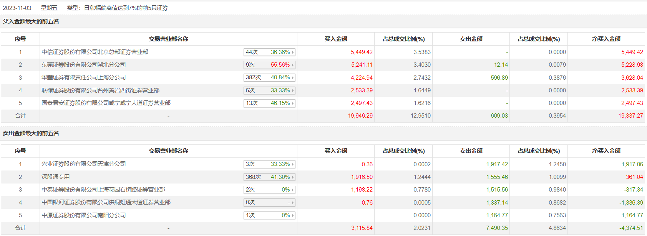Open 联储证券台州黄岩西街证券营业部 link
The height and width of the screenshot is (236, 647).
101,90
